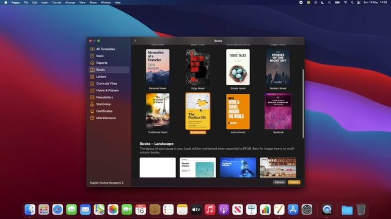Choose the Simple Novel template
This screenshot has height=219, width=391.
[x=238, y=68]
